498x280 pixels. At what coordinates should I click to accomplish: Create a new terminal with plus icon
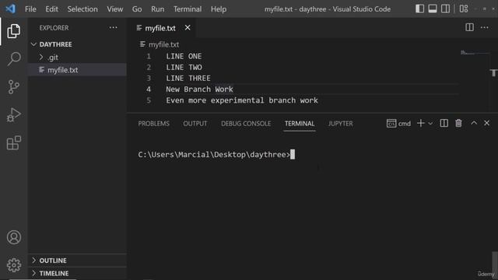tap(420, 123)
